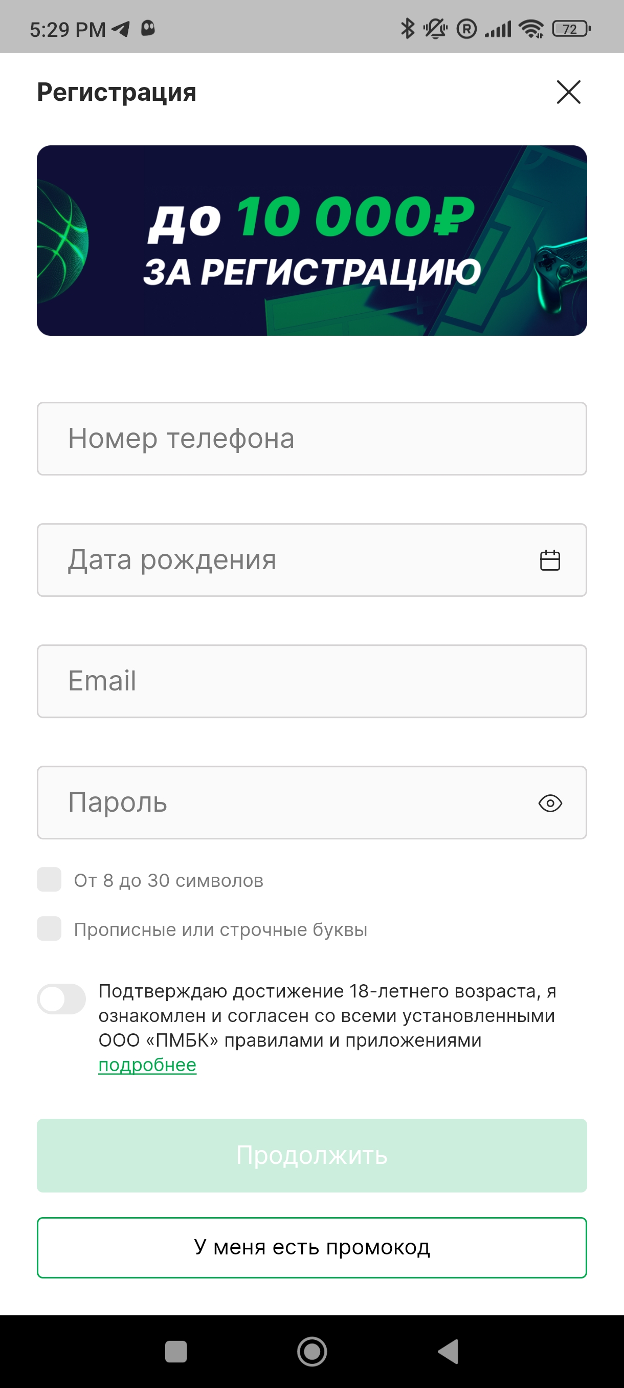Tap the Wi-Fi status icon
The image size is (624, 1388).
pos(531,29)
